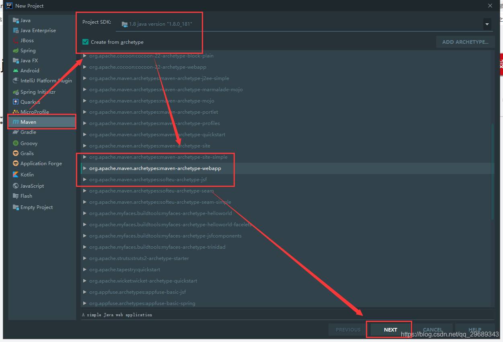Viewport: 503px width, 342px height.
Task: Select Java Enterprise project type
Action: (x=42, y=31)
